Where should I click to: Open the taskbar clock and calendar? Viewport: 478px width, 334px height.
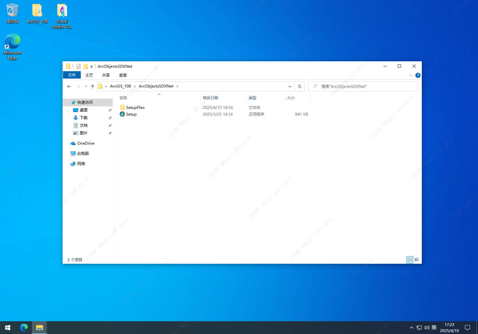[x=449, y=328]
